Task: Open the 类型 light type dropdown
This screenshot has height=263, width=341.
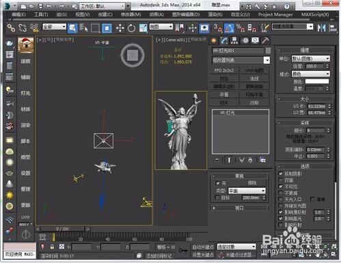Action: point(247,191)
